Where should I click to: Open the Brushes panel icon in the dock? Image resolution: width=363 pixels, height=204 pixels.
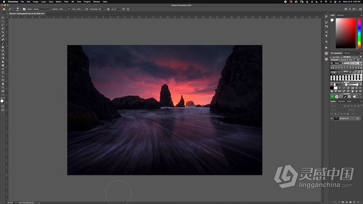(x=326, y=22)
